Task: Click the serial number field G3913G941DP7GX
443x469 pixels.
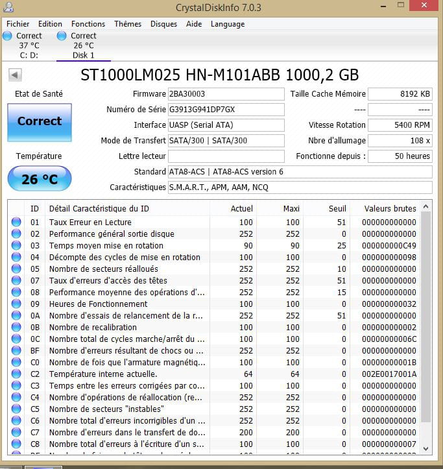Action: pos(226,110)
